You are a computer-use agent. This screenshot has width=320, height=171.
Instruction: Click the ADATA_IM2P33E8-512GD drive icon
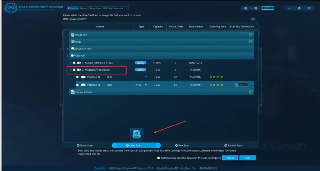[x=79, y=63]
